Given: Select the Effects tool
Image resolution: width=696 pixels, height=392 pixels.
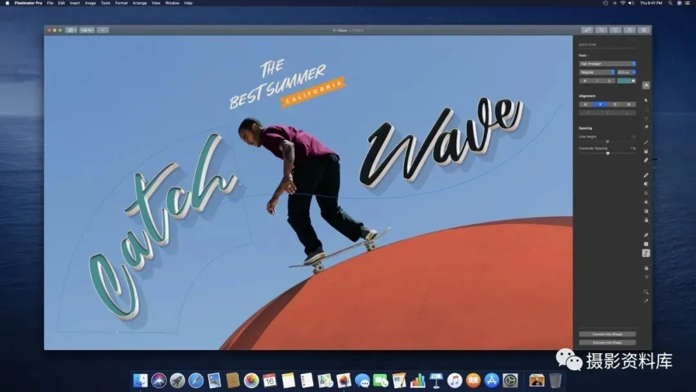Looking at the screenshot, I should pyautogui.click(x=646, y=277).
